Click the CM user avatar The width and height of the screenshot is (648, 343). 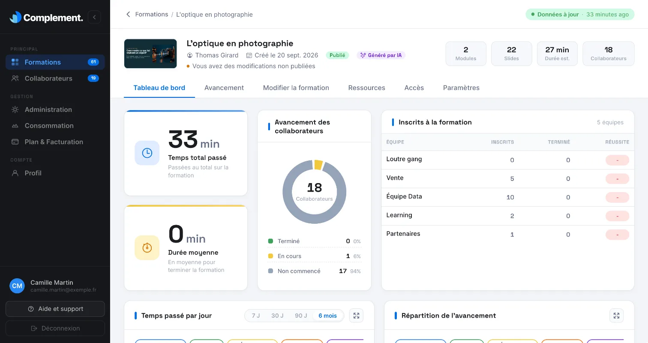tap(17, 286)
